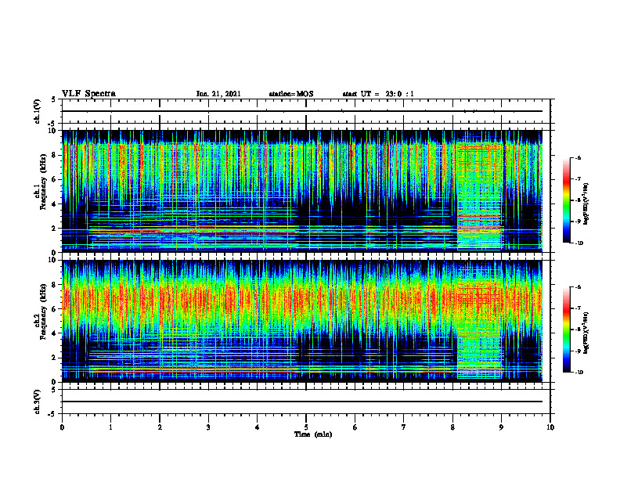Click time axis tick label 1
This screenshot has height=479, width=620.
(x=110, y=427)
